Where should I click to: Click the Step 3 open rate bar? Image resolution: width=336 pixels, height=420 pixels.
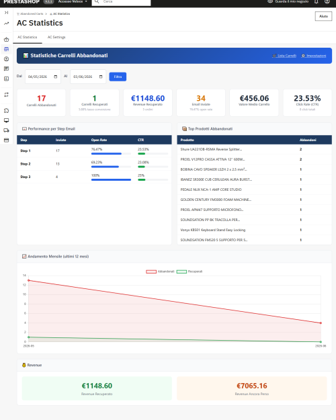(x=111, y=179)
